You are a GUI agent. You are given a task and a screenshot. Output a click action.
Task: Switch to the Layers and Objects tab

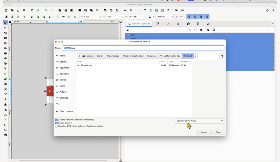pos(139,24)
